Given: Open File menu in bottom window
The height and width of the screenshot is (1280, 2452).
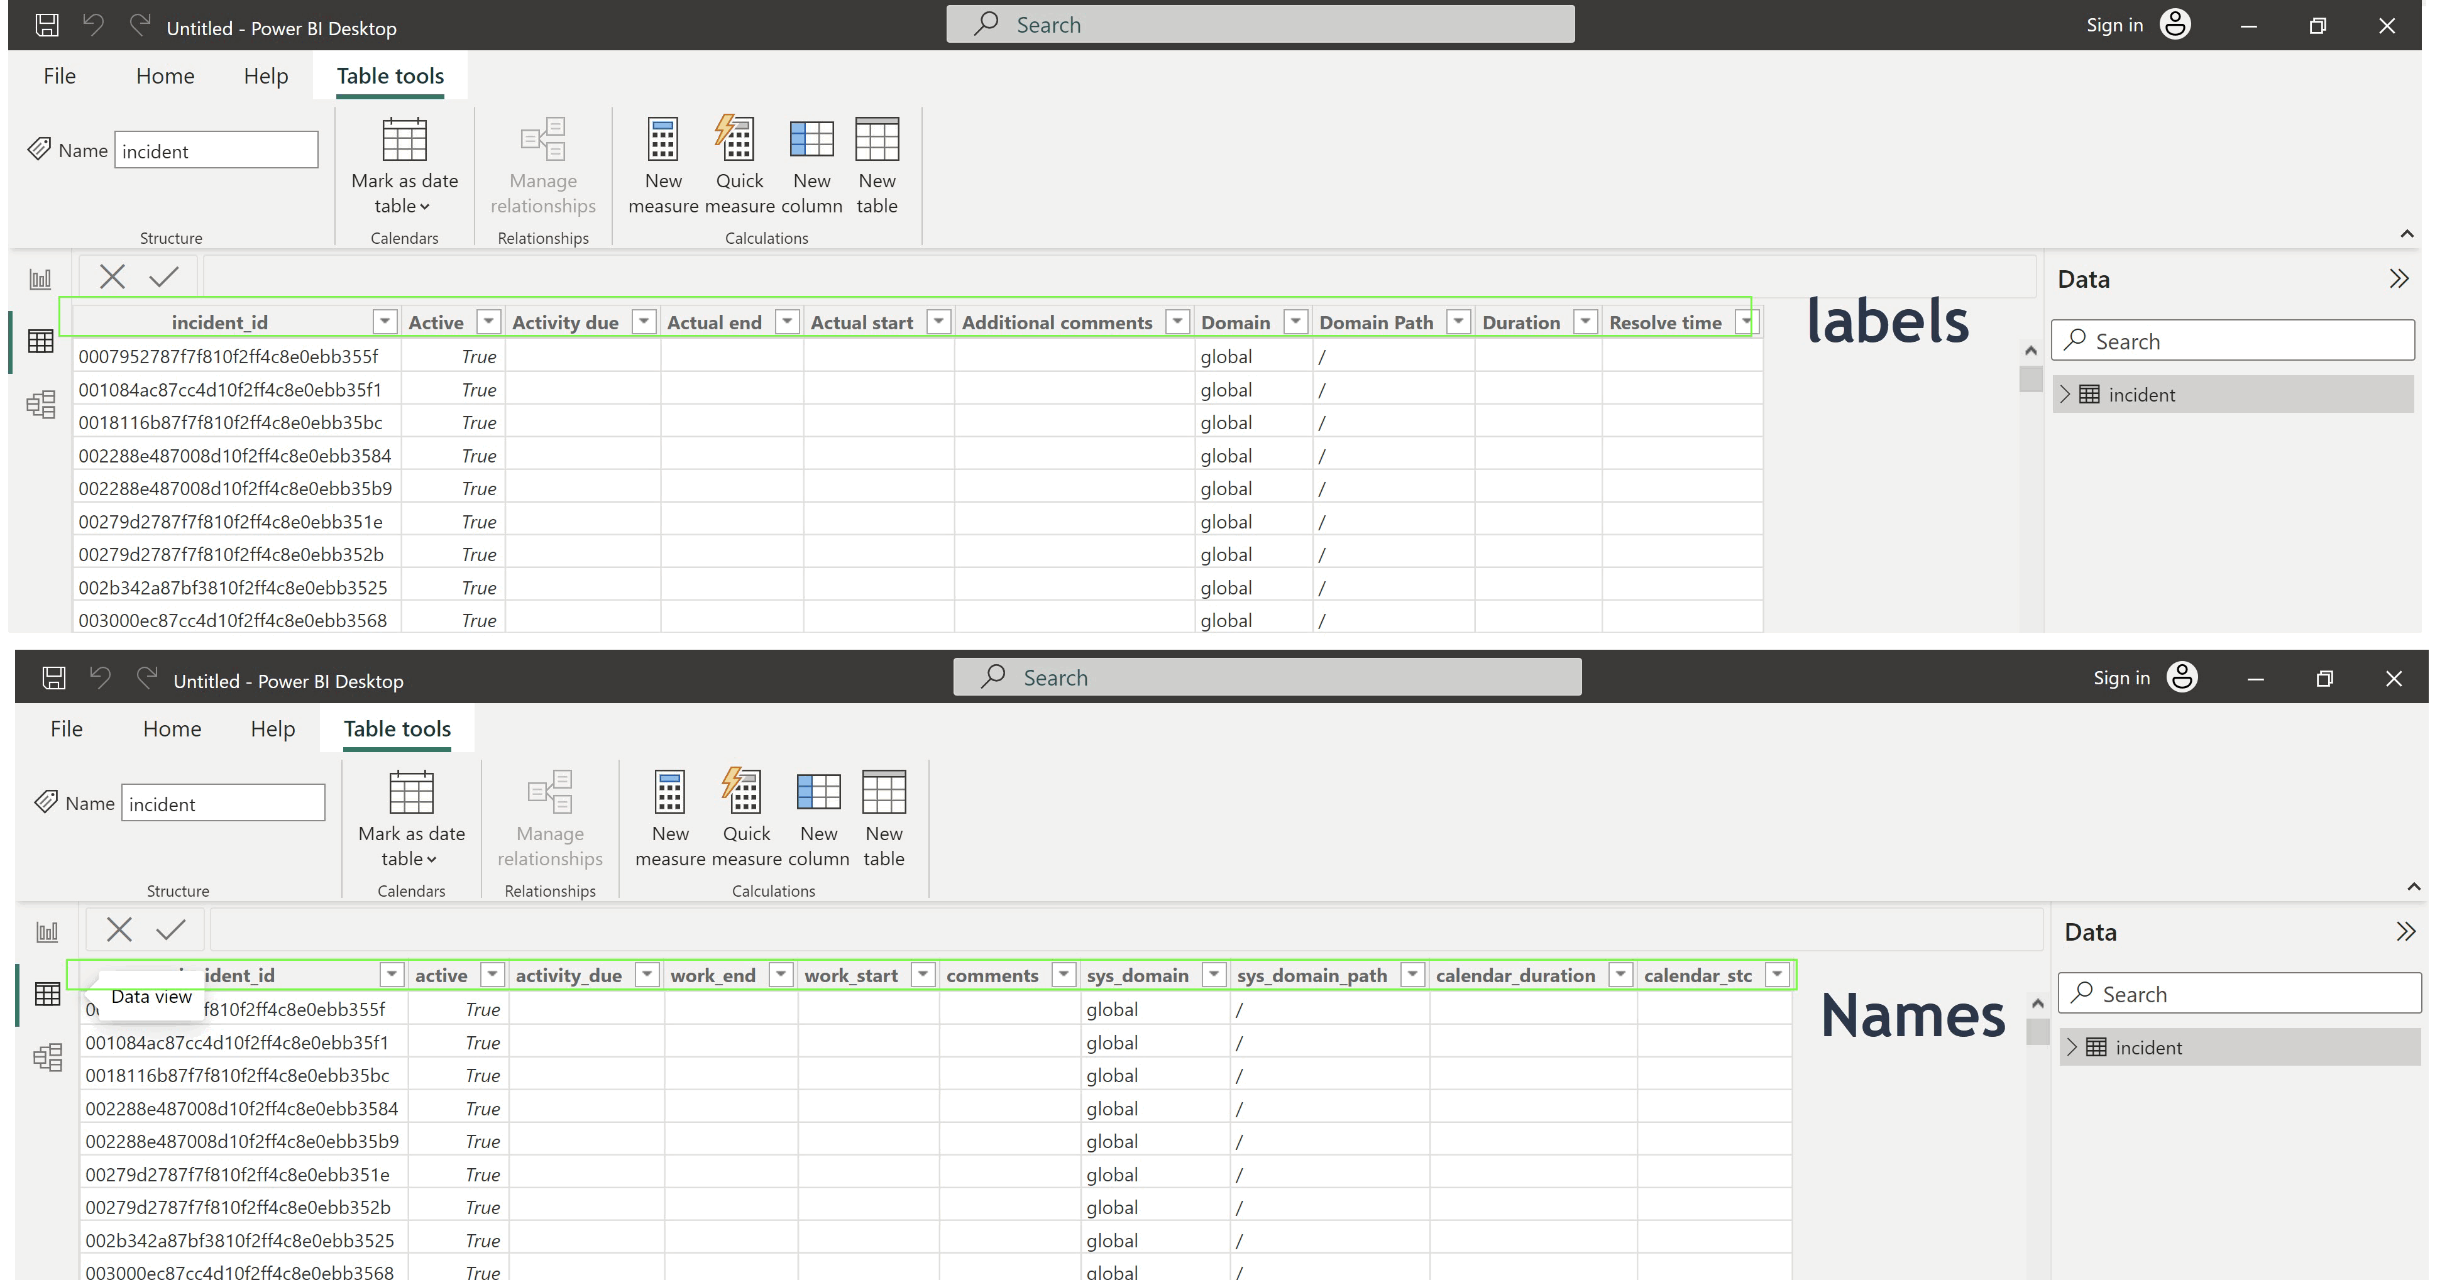Looking at the screenshot, I should [67, 729].
